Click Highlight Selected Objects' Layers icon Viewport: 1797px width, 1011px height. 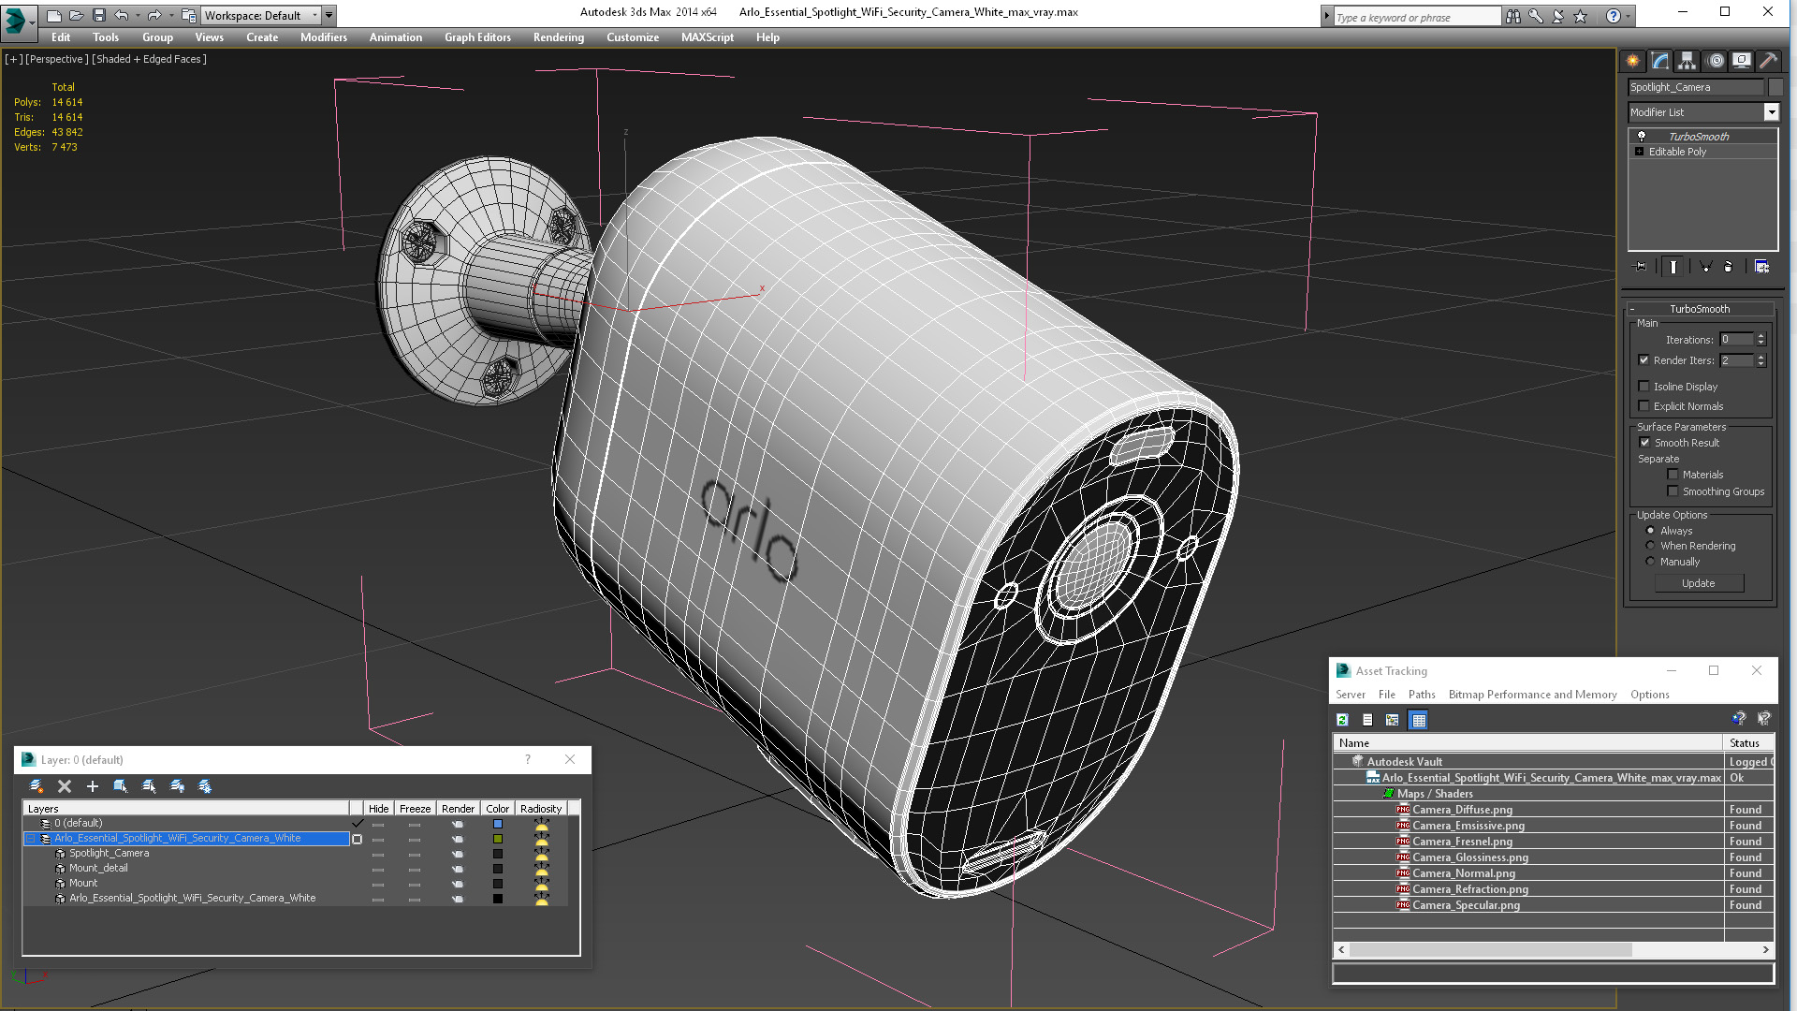(149, 786)
